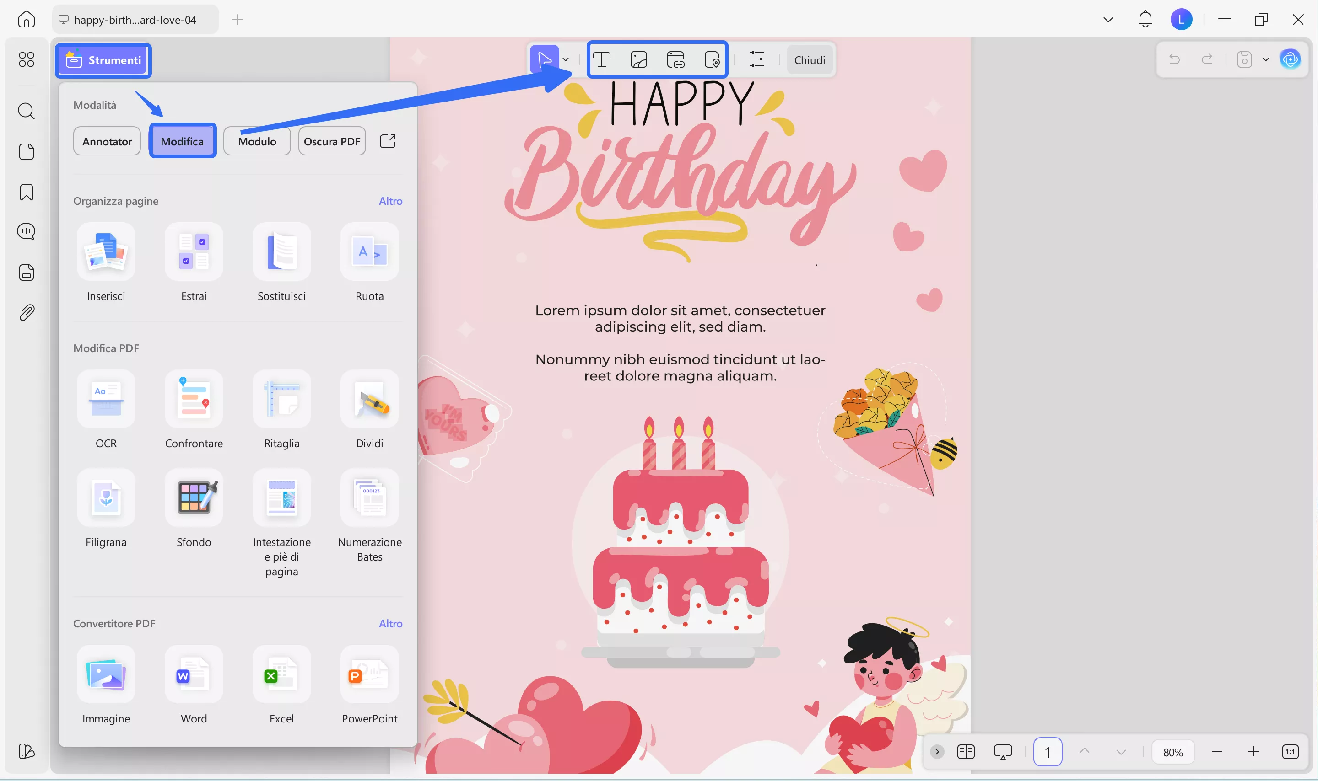Open the Search sidebar icon
This screenshot has height=781, width=1318.
coord(26,111)
